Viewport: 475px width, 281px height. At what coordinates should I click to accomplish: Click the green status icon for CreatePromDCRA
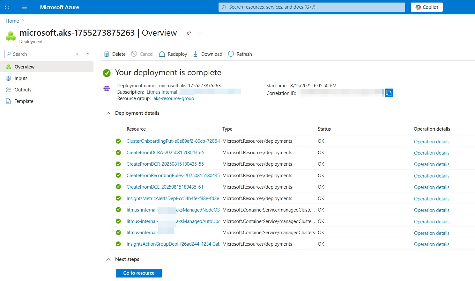(118, 153)
